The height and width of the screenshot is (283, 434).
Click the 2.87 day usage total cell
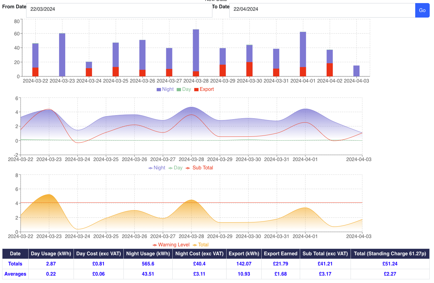click(x=51, y=264)
